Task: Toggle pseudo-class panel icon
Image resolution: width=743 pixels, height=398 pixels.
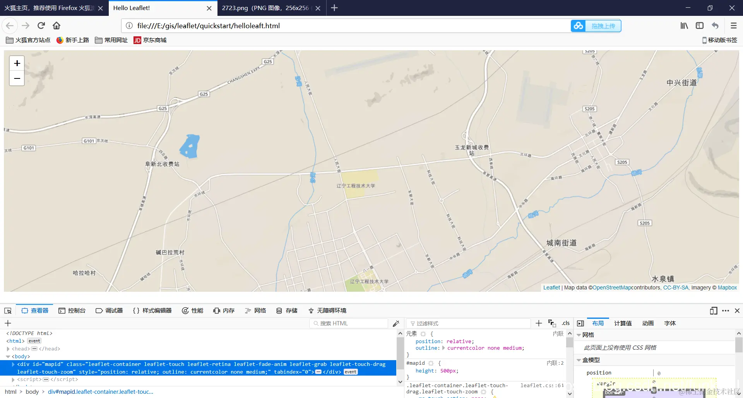Action: coord(552,323)
